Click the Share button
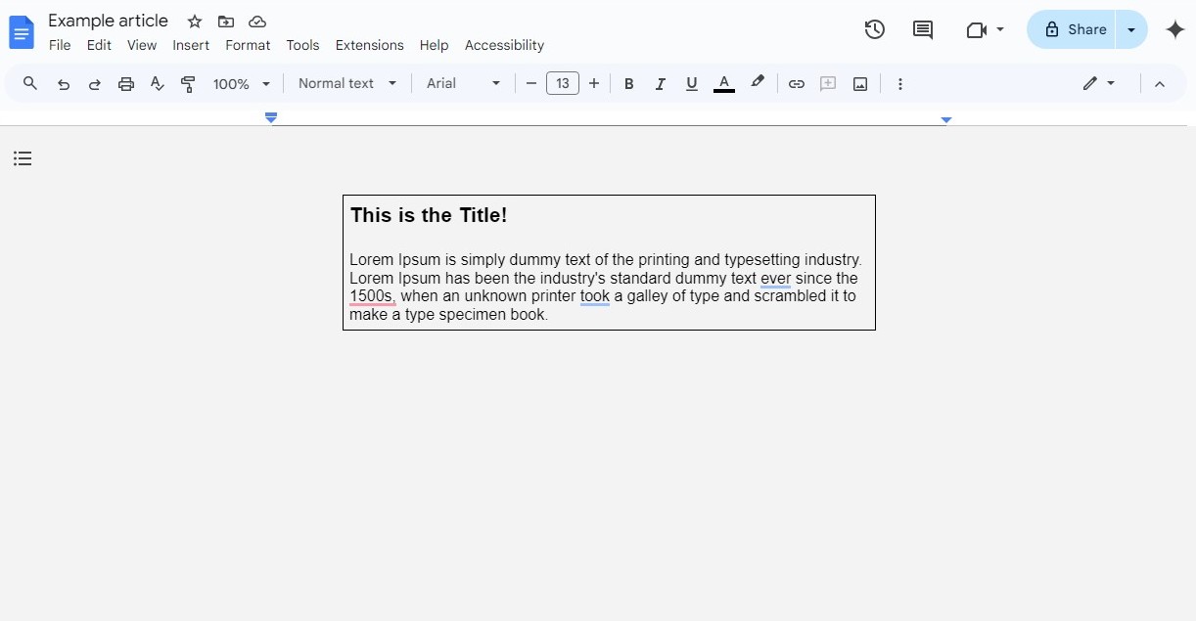1196x621 pixels. (x=1073, y=29)
